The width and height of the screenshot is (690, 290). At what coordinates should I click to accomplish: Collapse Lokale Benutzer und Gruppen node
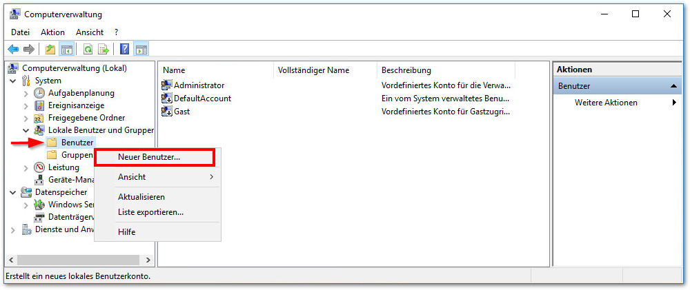[26, 130]
